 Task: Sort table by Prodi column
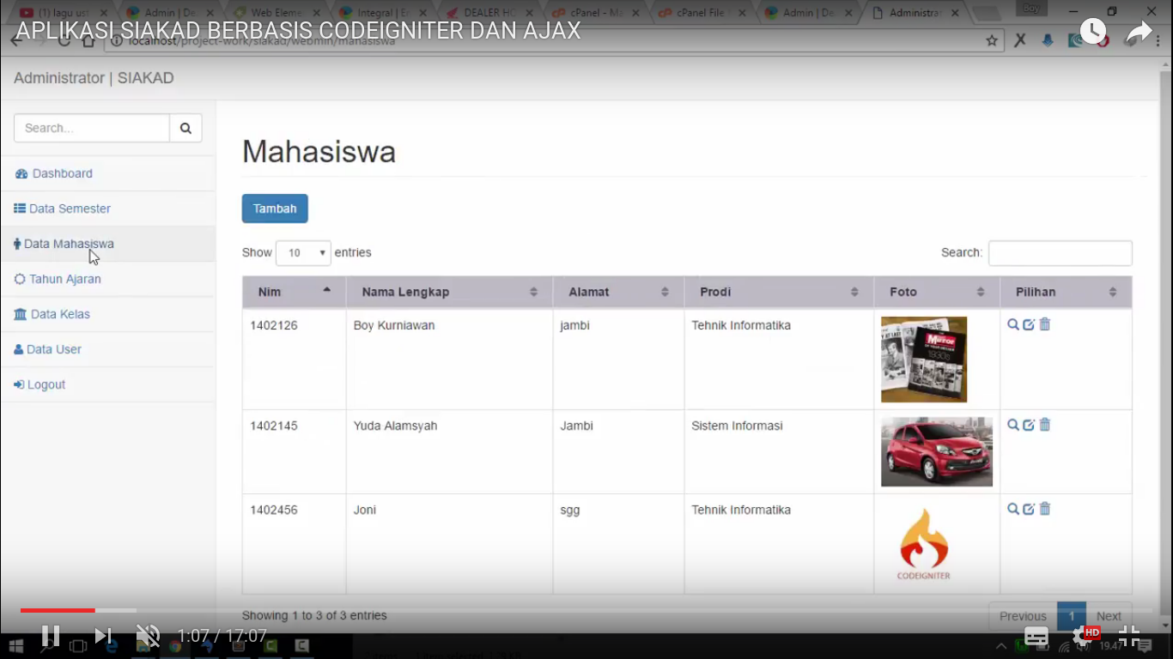pos(778,292)
